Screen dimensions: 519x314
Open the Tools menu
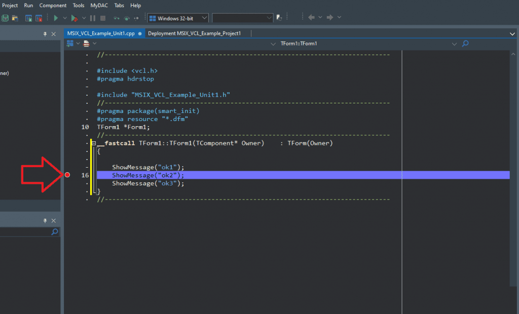click(79, 5)
